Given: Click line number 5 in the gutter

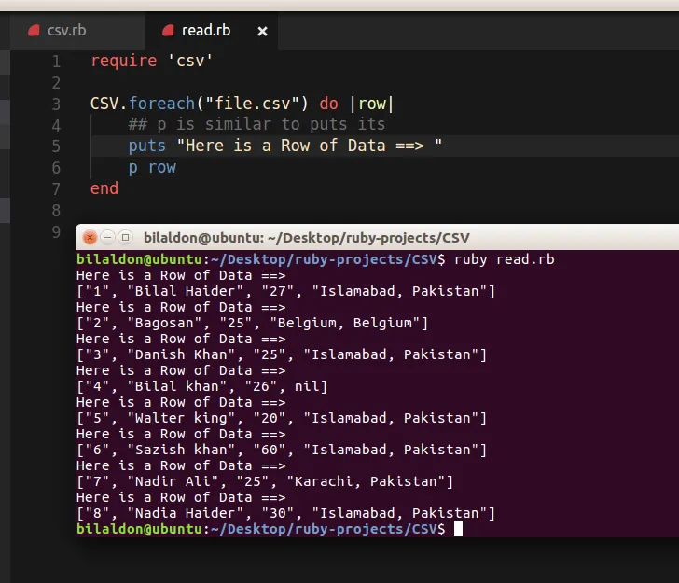Looking at the screenshot, I should click(x=56, y=146).
